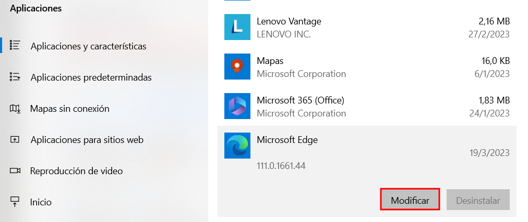Click the Microsoft Edge logo icon
The image size is (528, 222).
tap(237, 146)
